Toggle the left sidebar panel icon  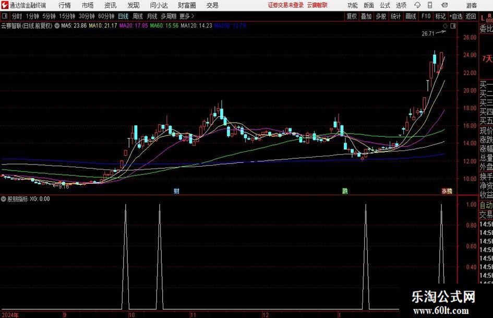click(x=4, y=16)
